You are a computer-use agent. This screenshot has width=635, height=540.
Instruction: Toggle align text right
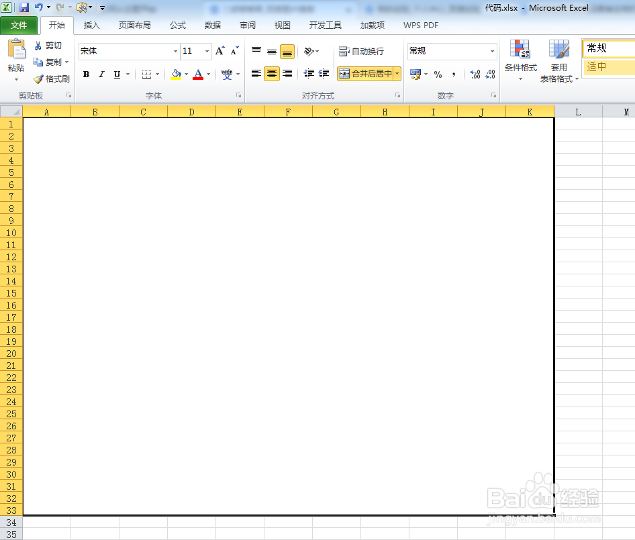click(287, 74)
